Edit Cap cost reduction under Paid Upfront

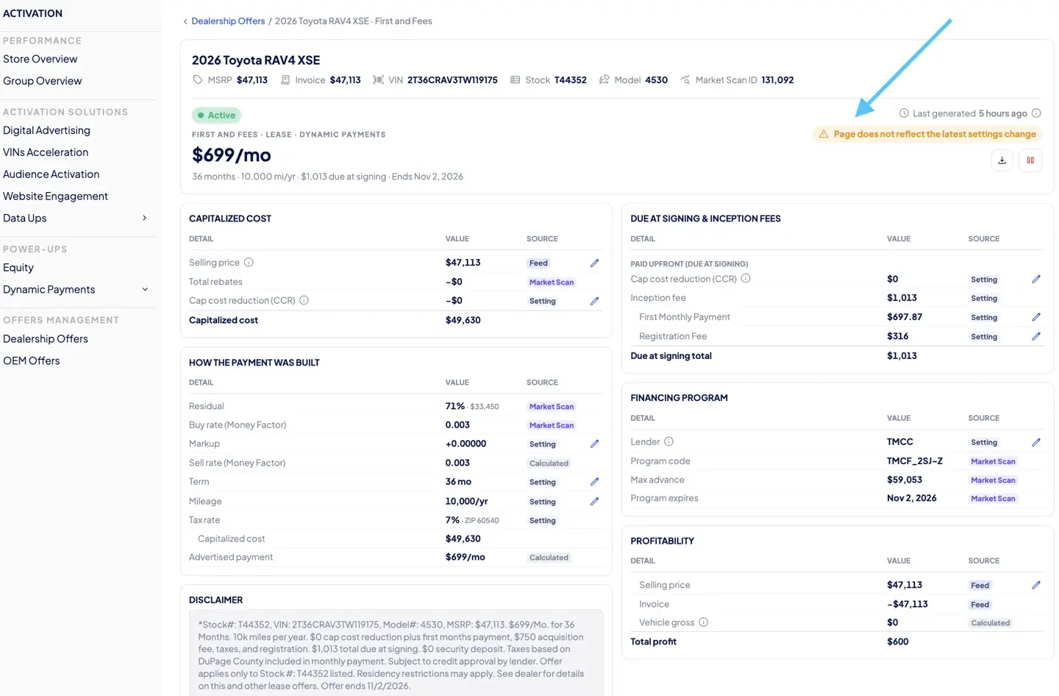tap(1036, 279)
